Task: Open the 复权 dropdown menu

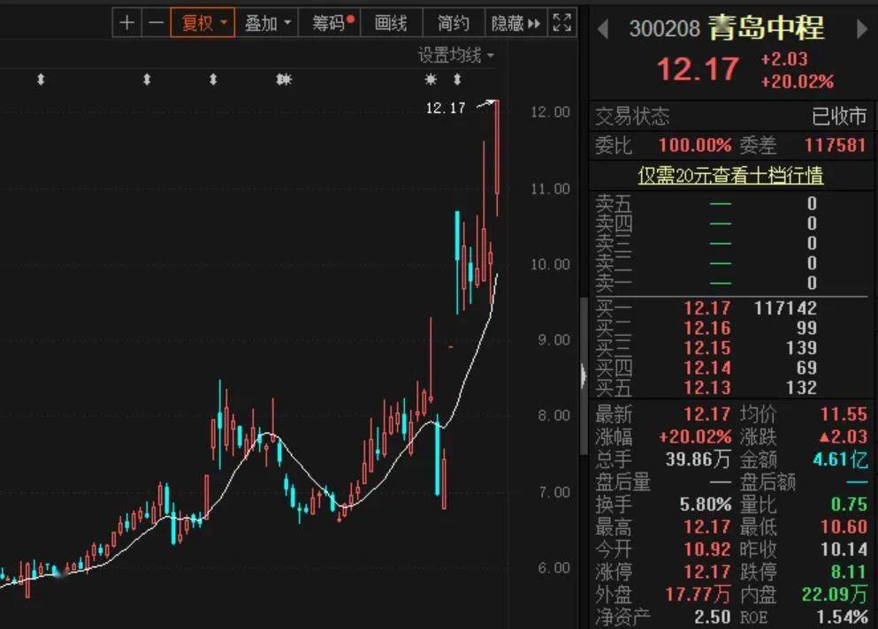Action: click(x=225, y=22)
